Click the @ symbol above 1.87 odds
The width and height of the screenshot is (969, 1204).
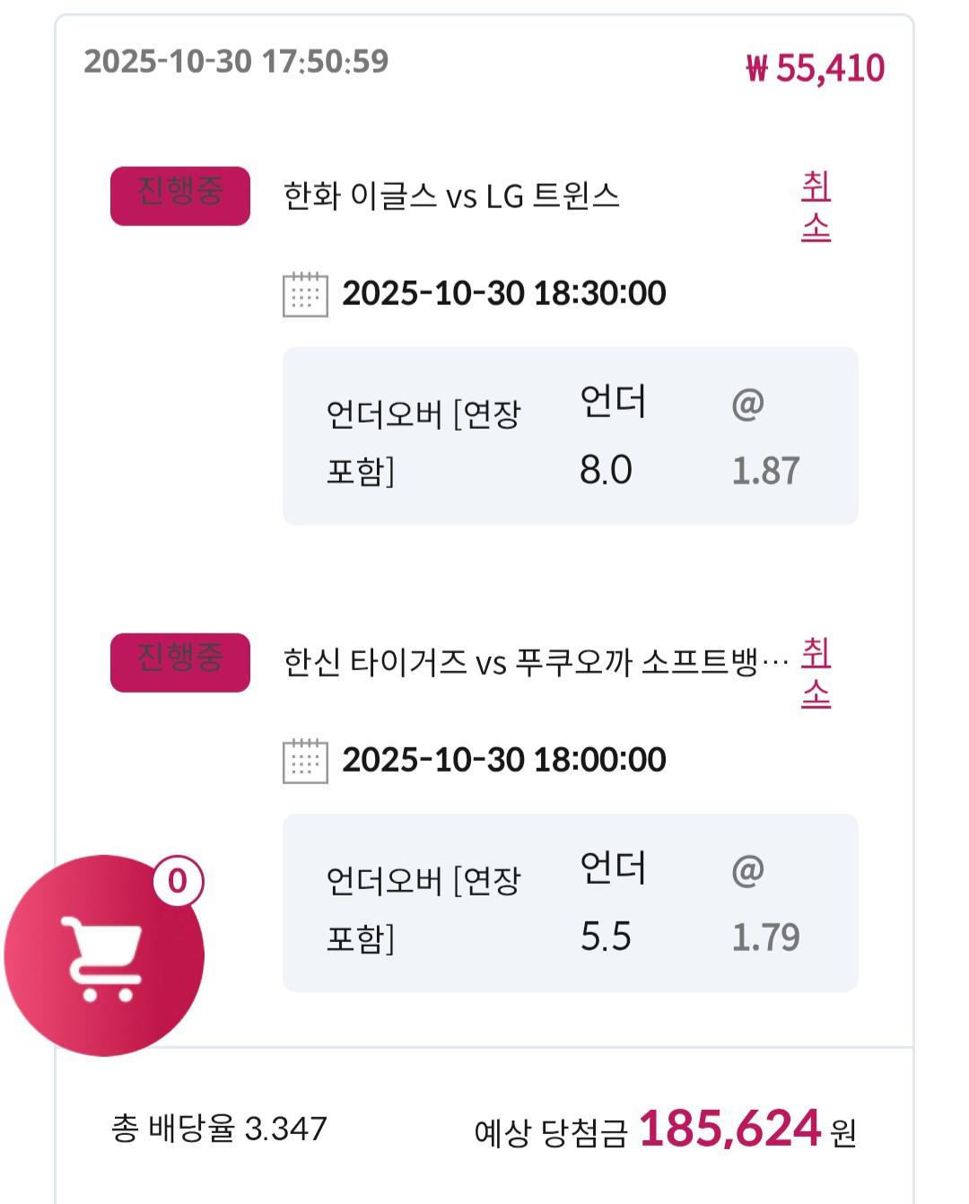747,405
